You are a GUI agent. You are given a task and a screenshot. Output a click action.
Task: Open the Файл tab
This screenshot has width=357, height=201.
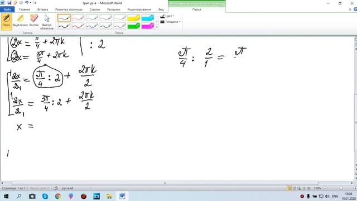click(7, 9)
